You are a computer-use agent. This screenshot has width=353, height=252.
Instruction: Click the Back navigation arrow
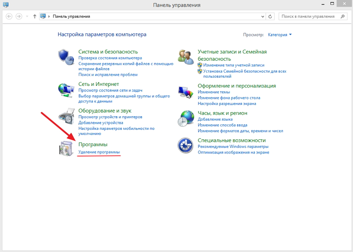click(x=9, y=16)
